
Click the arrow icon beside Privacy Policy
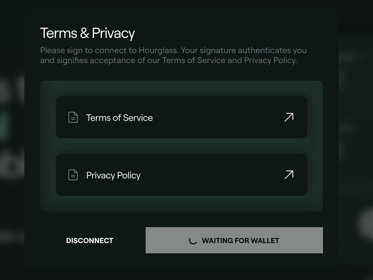point(289,175)
